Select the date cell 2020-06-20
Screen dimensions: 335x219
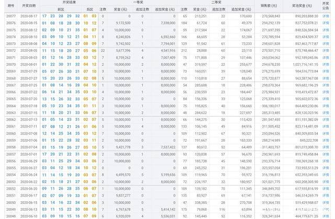tap(29, 189)
